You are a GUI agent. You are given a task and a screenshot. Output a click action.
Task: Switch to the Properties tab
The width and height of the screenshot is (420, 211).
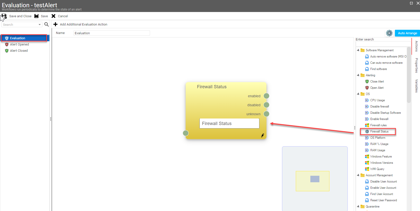(416, 65)
